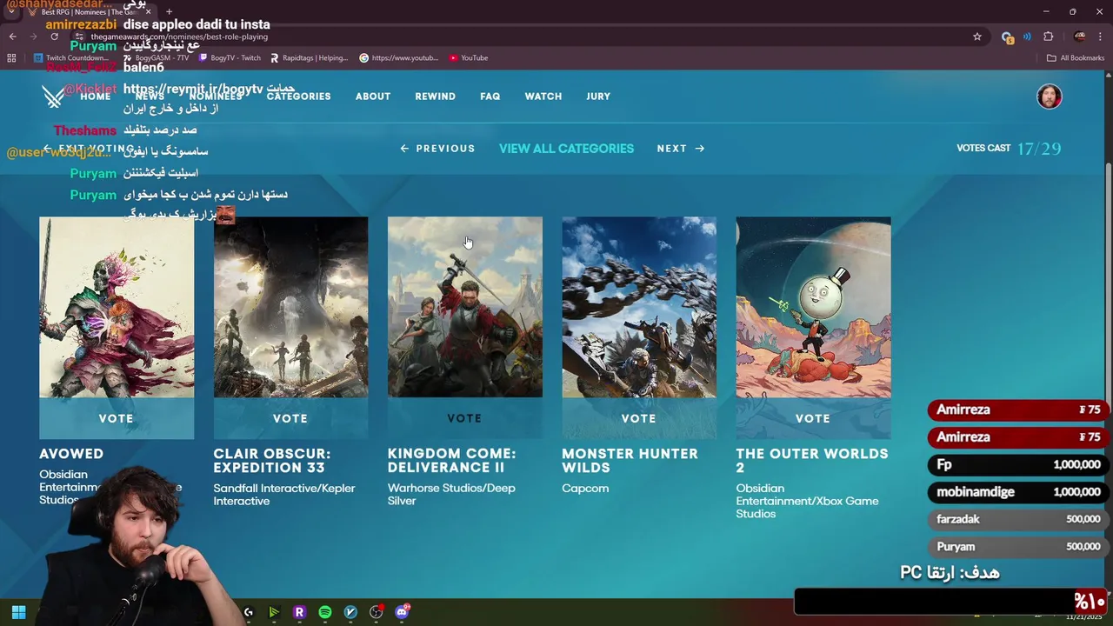The image size is (1113, 626).
Task: Click the CLAIR OBSCUR: EXPEDITION 33 title
Action: [272, 461]
